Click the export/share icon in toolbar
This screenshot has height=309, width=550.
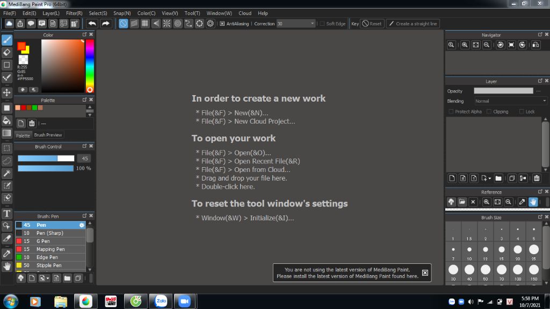point(20,24)
